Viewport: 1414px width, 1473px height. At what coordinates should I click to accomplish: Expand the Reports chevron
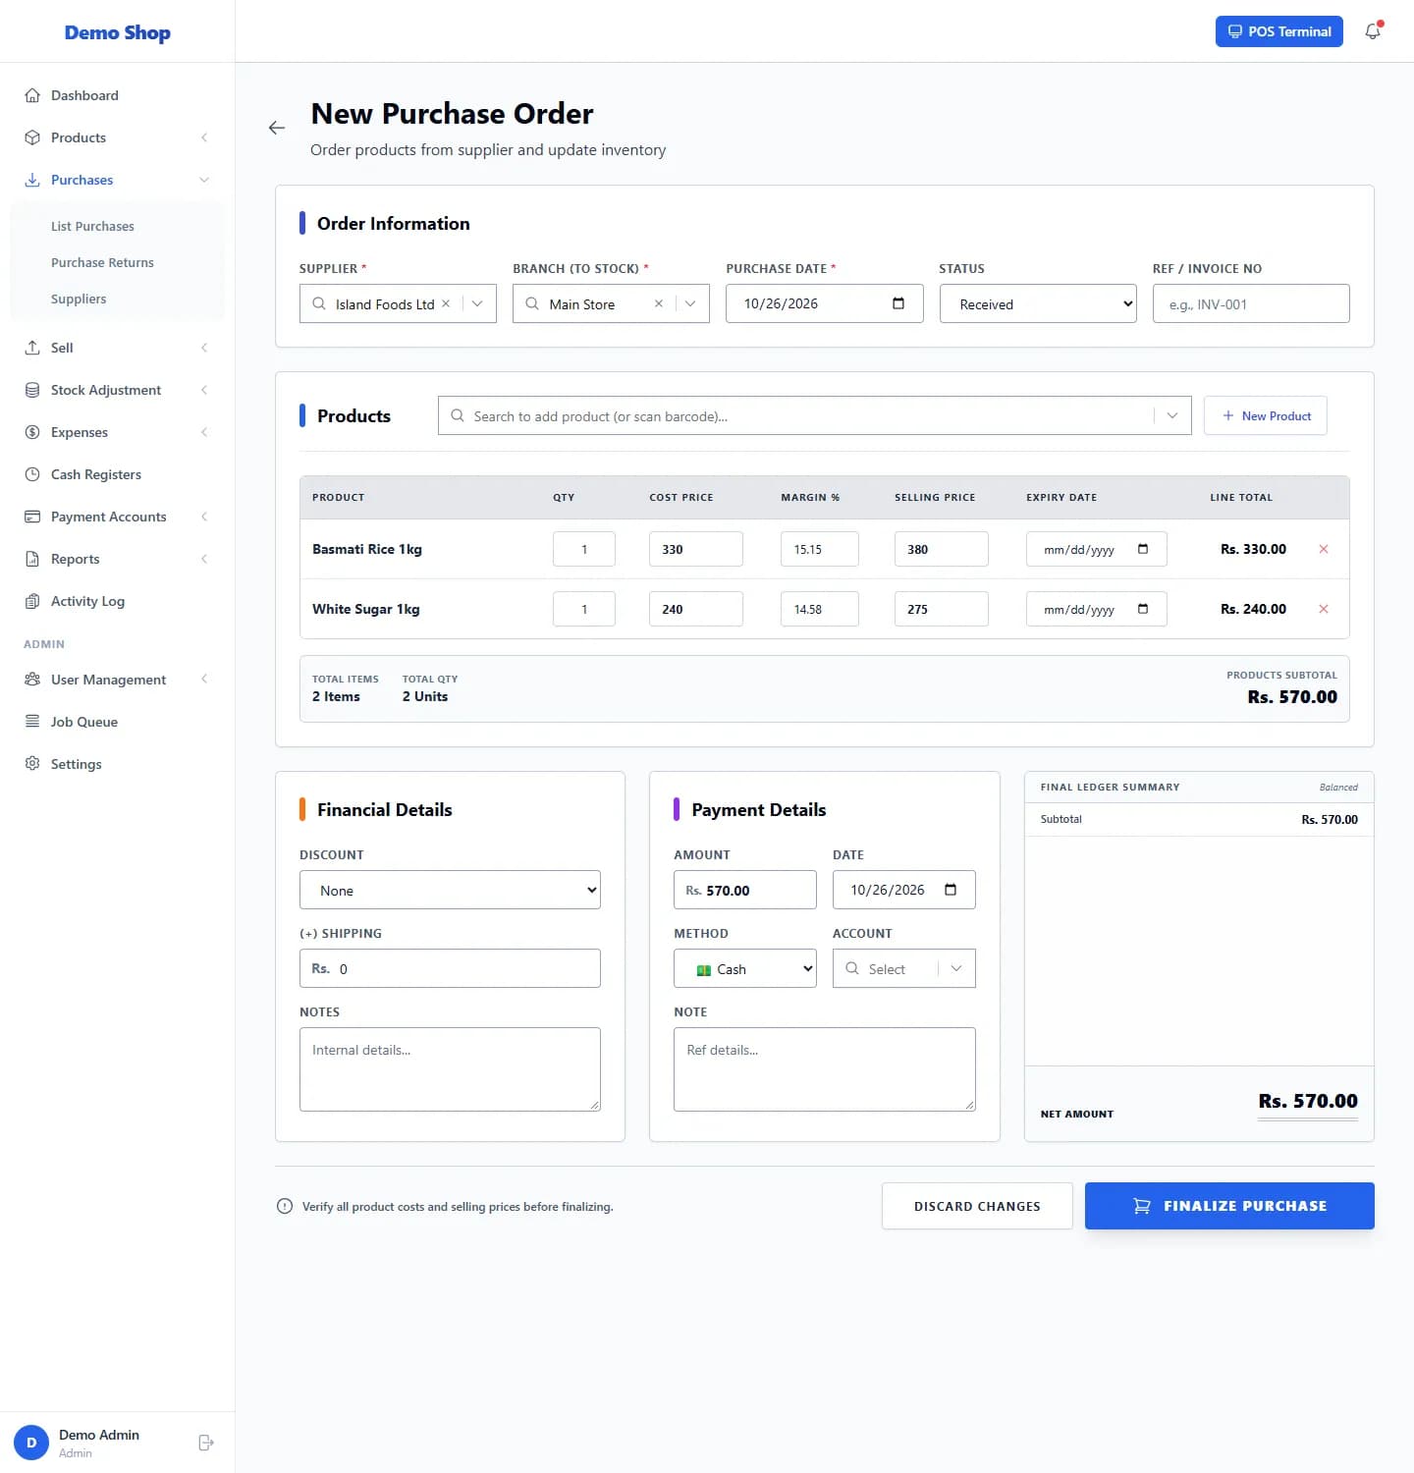point(204,559)
